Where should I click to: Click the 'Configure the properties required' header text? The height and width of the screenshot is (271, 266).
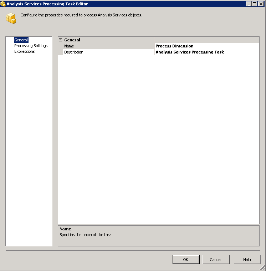coord(81,15)
